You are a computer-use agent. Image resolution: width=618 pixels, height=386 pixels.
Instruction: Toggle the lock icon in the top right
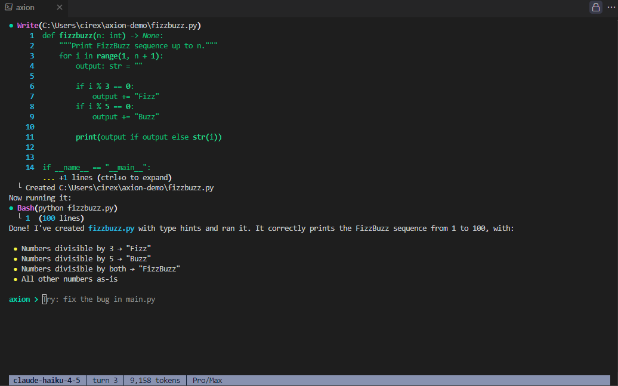(595, 7)
